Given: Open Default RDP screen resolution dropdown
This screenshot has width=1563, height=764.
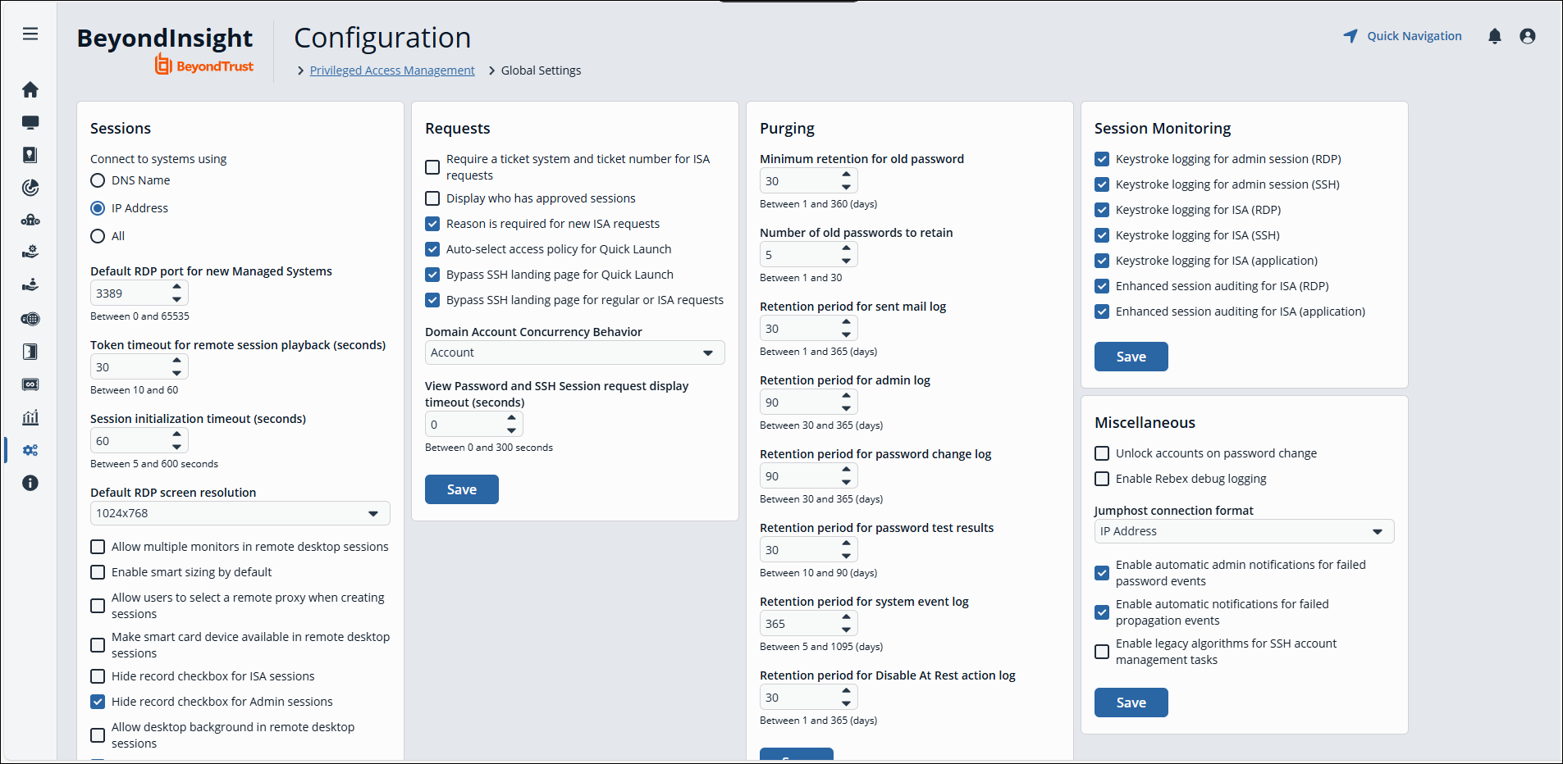Looking at the screenshot, I should coord(240,513).
